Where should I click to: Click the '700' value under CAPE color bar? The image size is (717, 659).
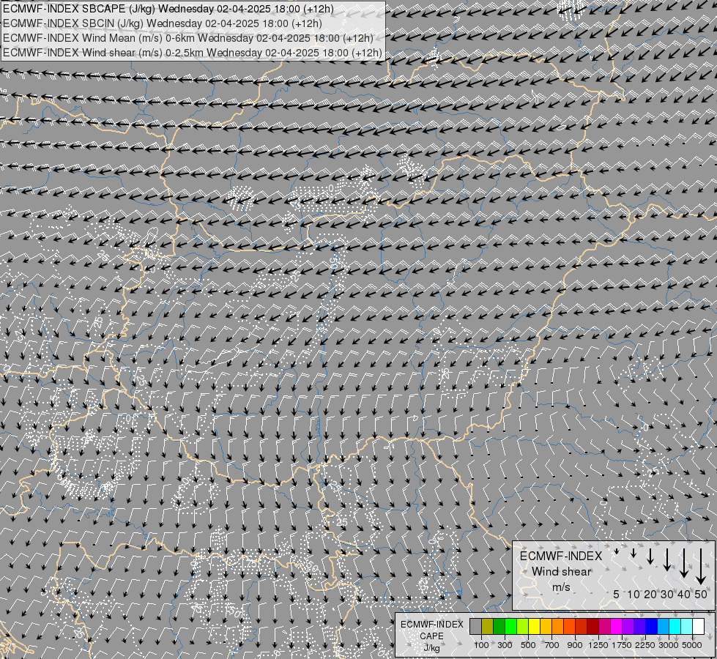tap(552, 645)
